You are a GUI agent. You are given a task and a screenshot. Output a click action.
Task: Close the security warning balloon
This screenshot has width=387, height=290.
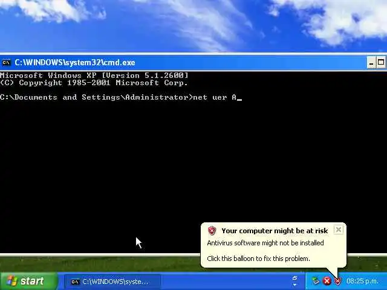(339, 230)
